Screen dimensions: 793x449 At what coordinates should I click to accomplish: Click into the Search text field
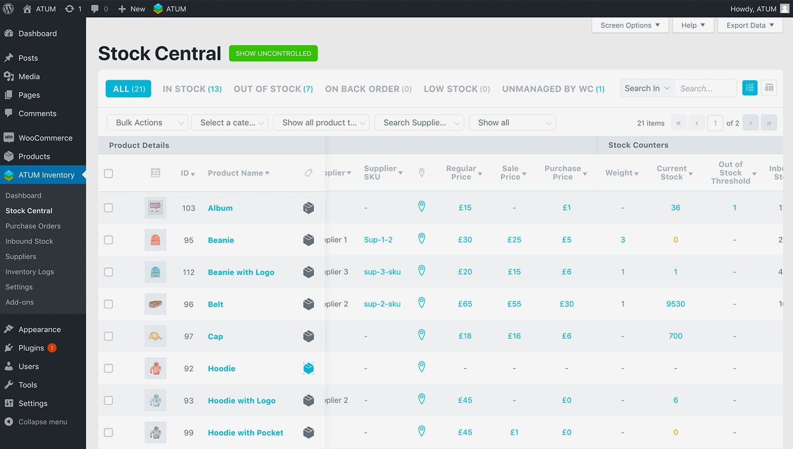705,89
